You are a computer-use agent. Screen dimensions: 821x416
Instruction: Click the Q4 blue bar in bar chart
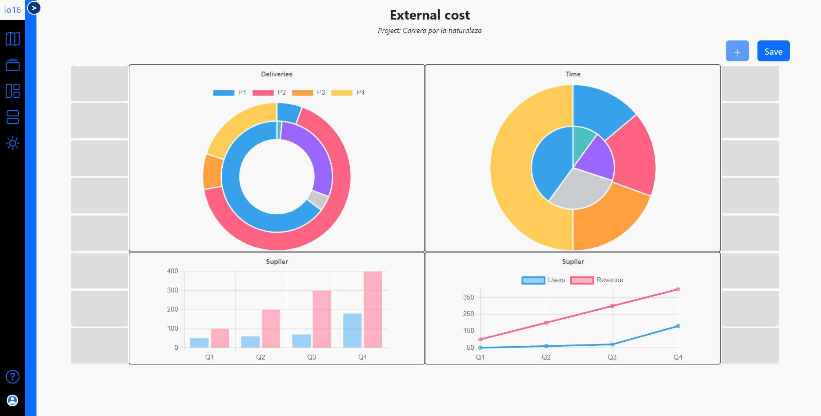pos(352,331)
